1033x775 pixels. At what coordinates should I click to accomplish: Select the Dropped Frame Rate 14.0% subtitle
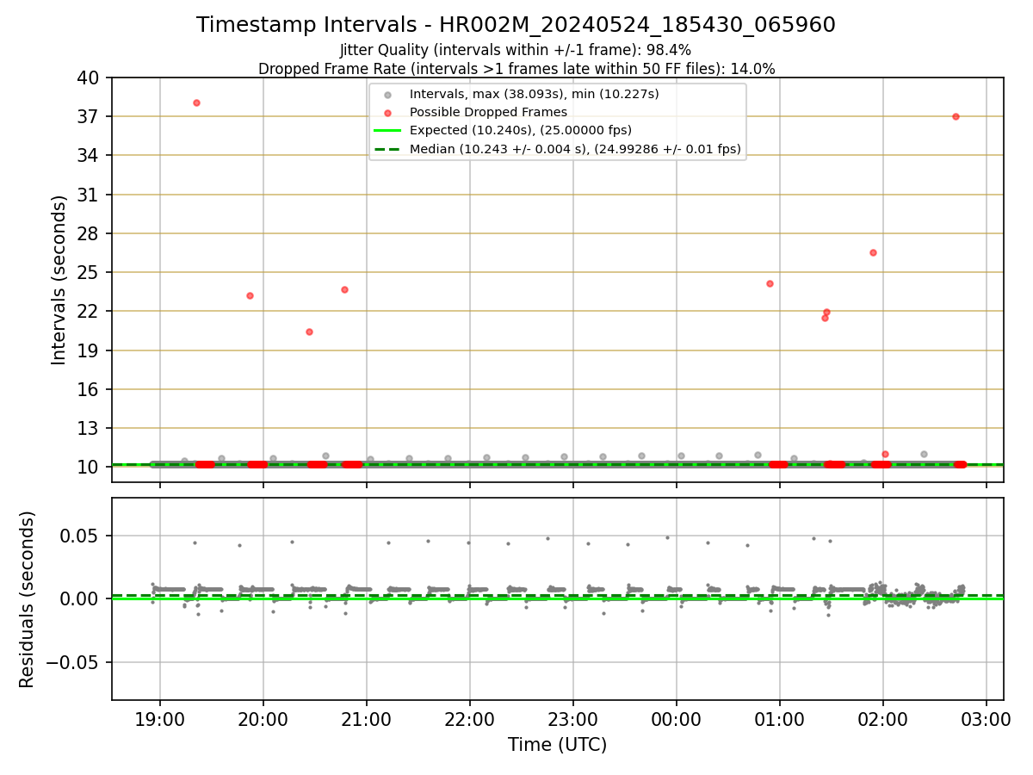[x=516, y=69]
